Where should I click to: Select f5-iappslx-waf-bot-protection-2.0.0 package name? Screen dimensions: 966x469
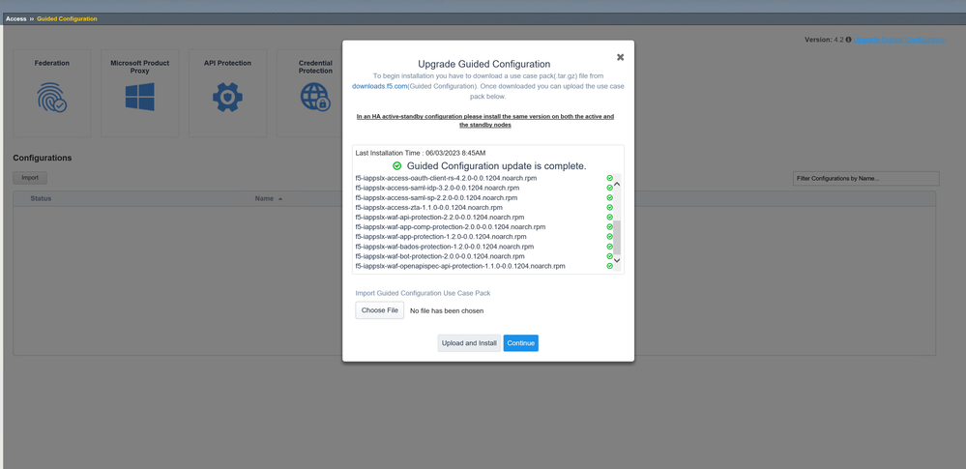(440, 256)
